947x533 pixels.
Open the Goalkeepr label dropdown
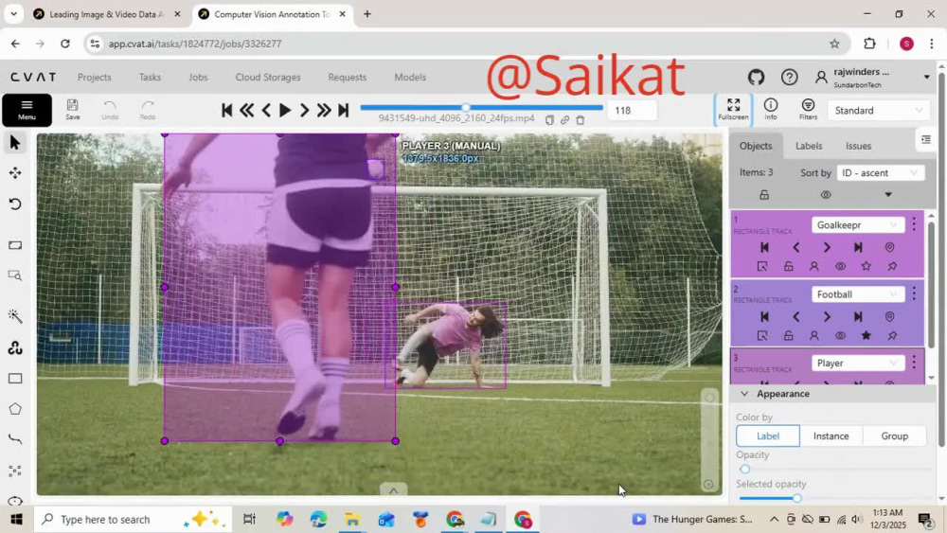[x=858, y=225]
